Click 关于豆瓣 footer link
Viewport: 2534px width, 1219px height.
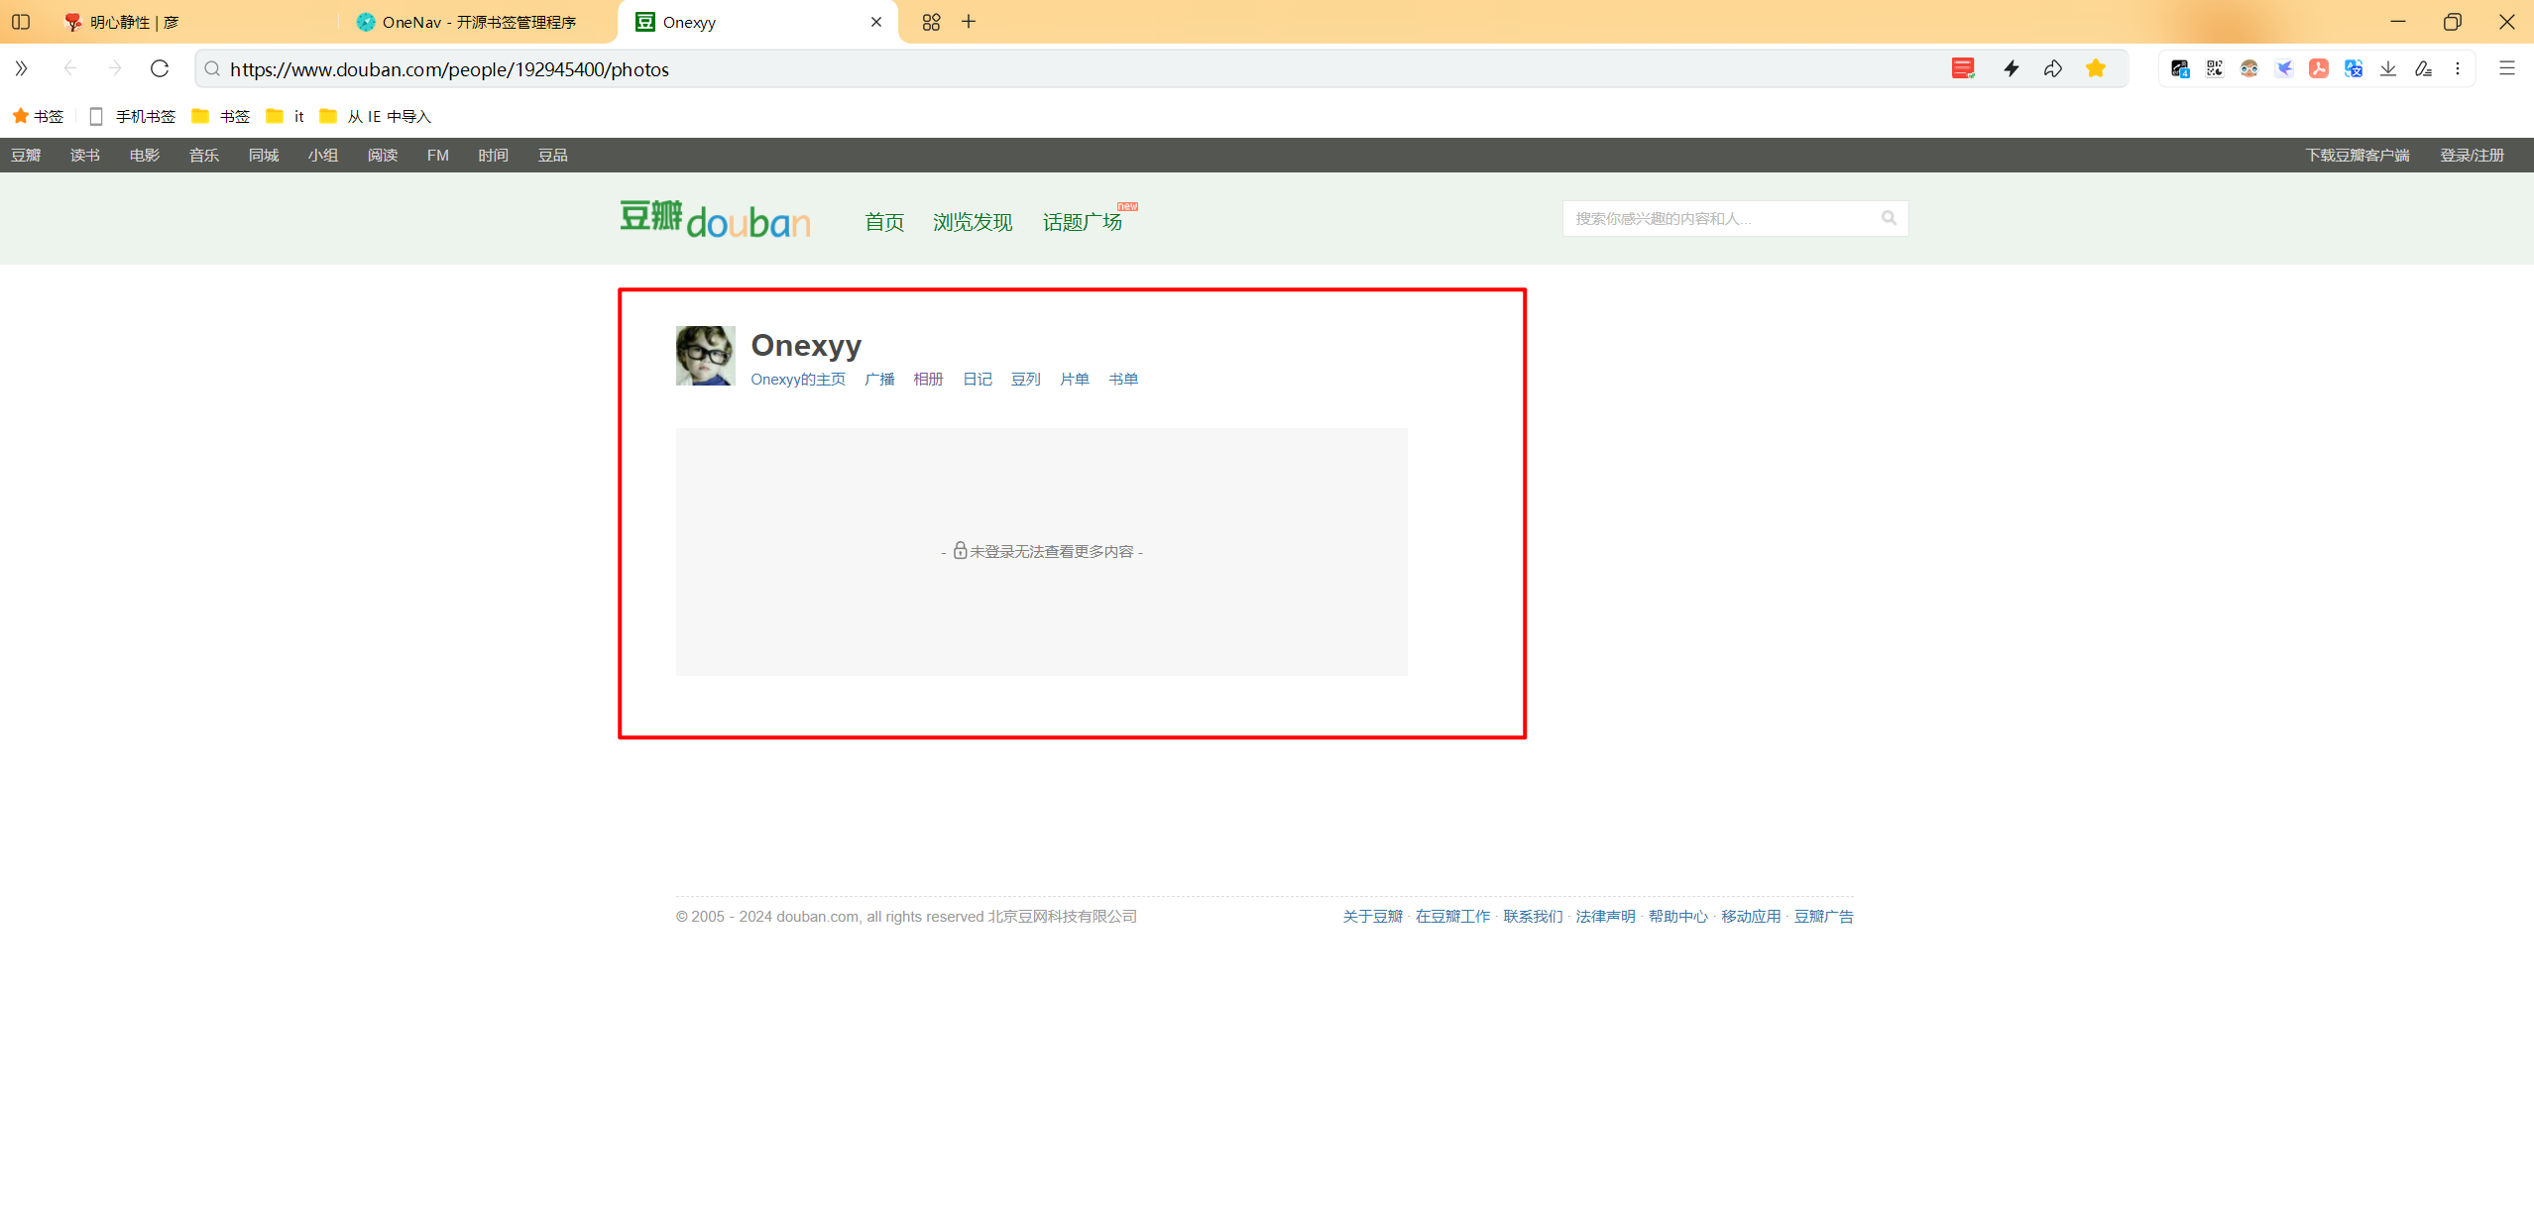pos(1373,917)
